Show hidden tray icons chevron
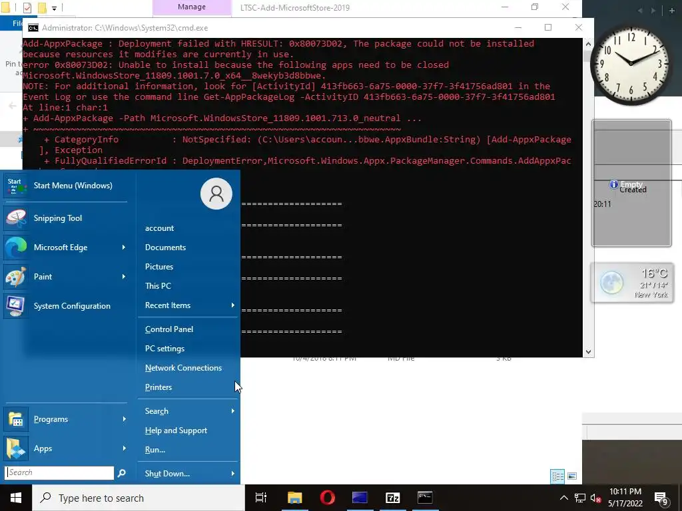This screenshot has height=511, width=682. (x=563, y=498)
